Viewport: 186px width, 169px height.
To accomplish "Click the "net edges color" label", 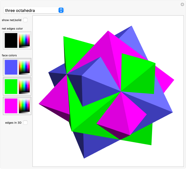I will tap(12, 29).
